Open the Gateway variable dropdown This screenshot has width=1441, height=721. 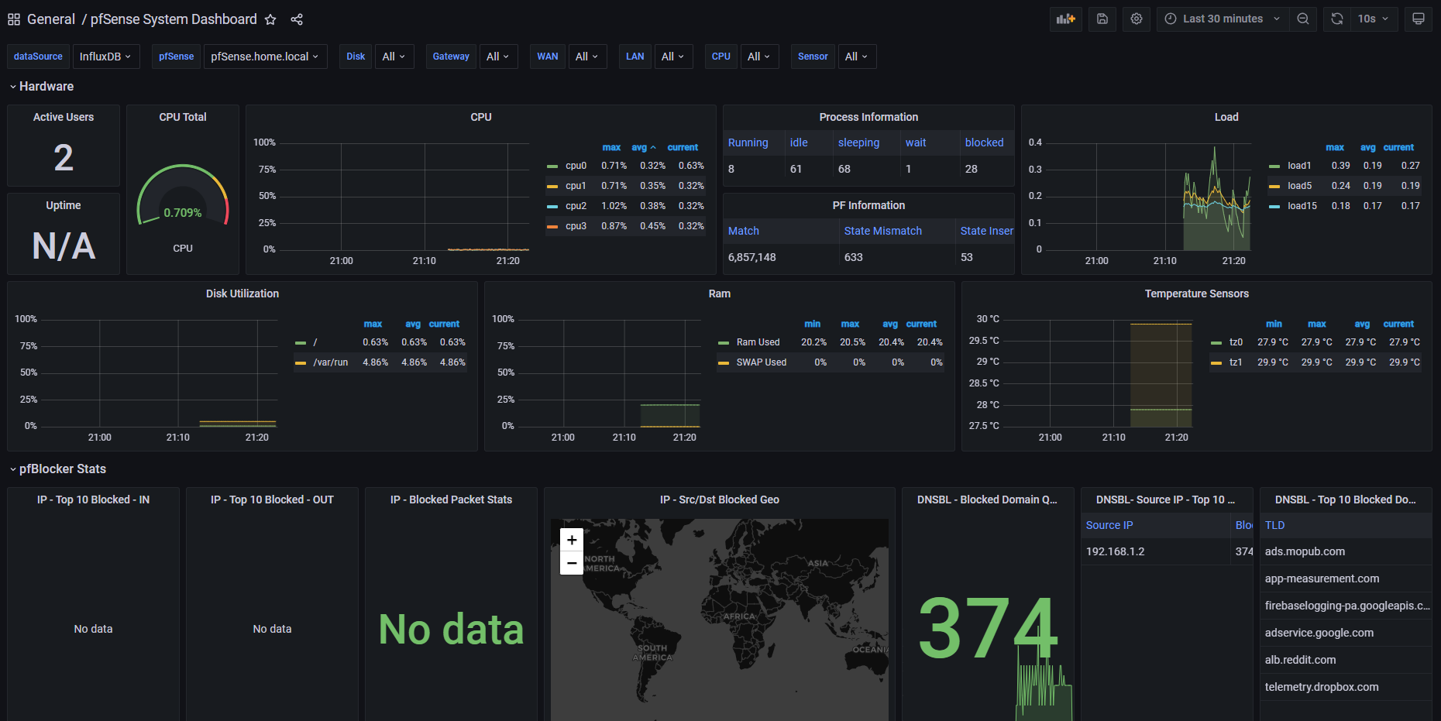click(x=498, y=57)
